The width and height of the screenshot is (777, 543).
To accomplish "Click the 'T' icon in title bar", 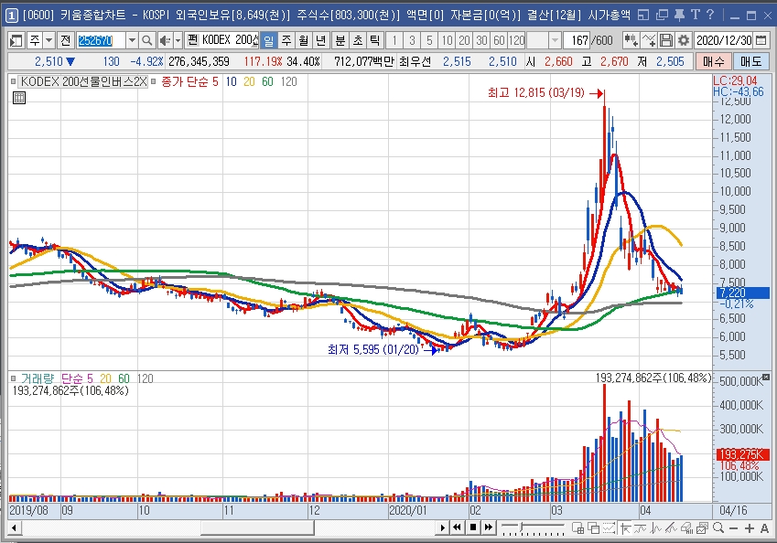I will [x=696, y=15].
